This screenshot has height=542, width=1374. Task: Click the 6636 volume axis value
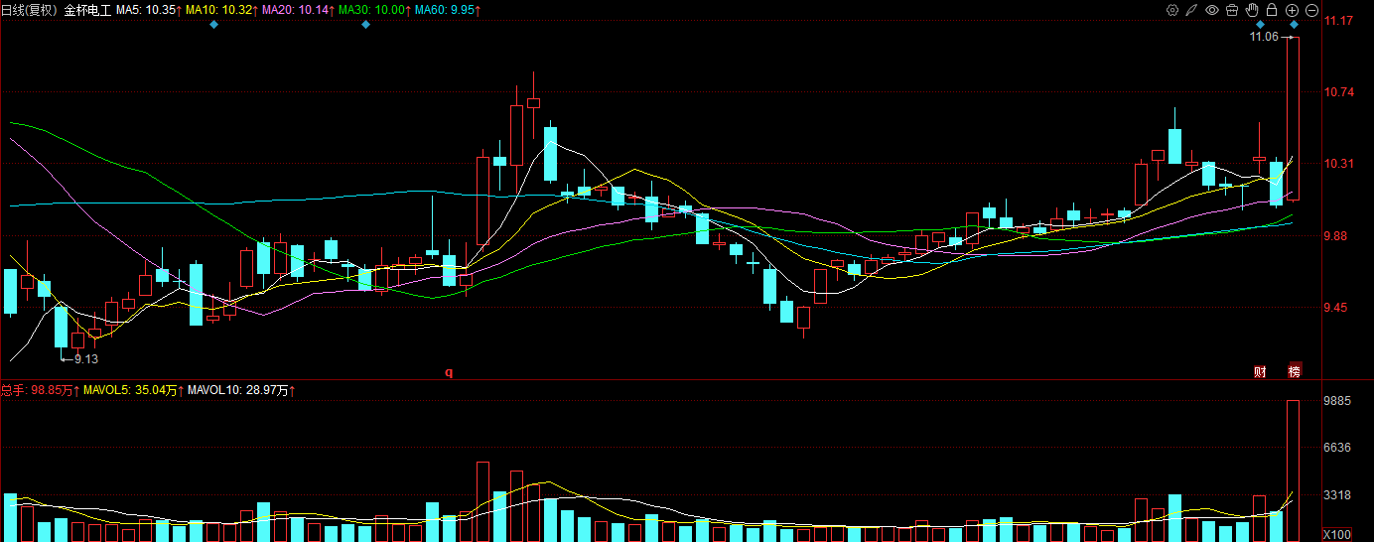click(1338, 448)
